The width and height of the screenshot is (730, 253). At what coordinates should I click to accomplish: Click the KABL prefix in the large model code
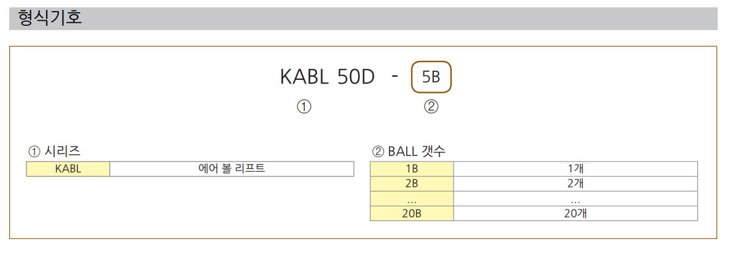click(304, 77)
